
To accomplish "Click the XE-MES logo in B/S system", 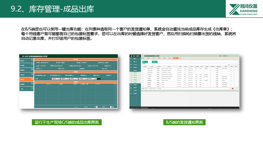I will (x=135, y=55).
